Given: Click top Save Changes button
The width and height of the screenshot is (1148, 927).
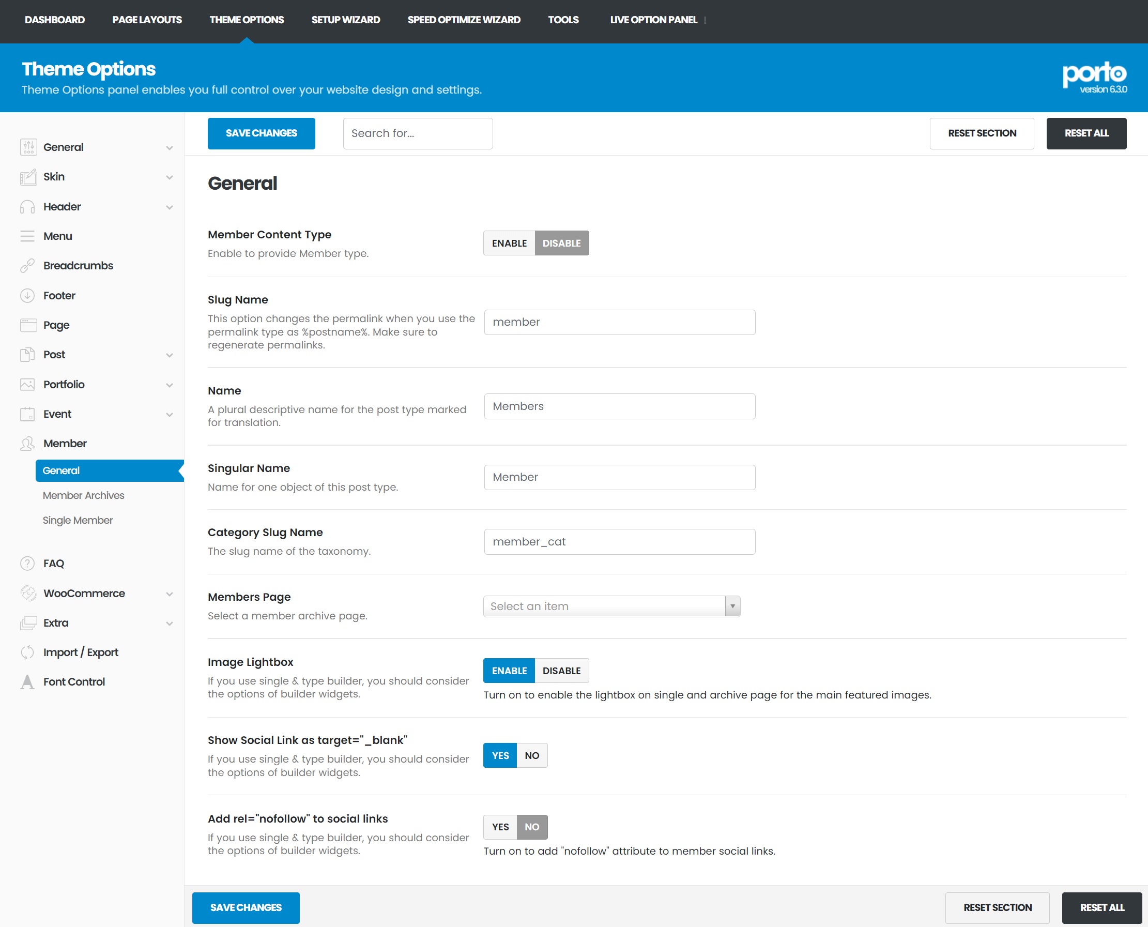Looking at the screenshot, I should 261,133.
